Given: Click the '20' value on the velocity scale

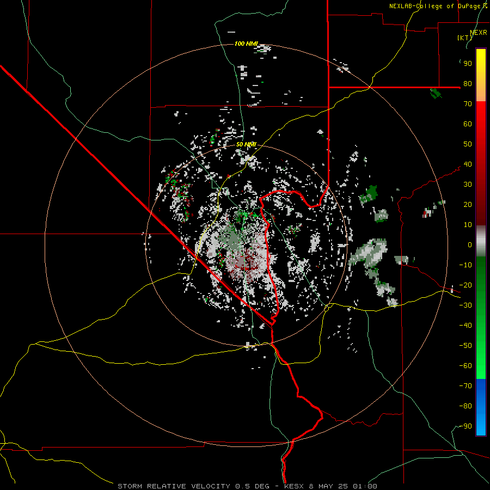Looking at the screenshot, I should click(468, 205).
